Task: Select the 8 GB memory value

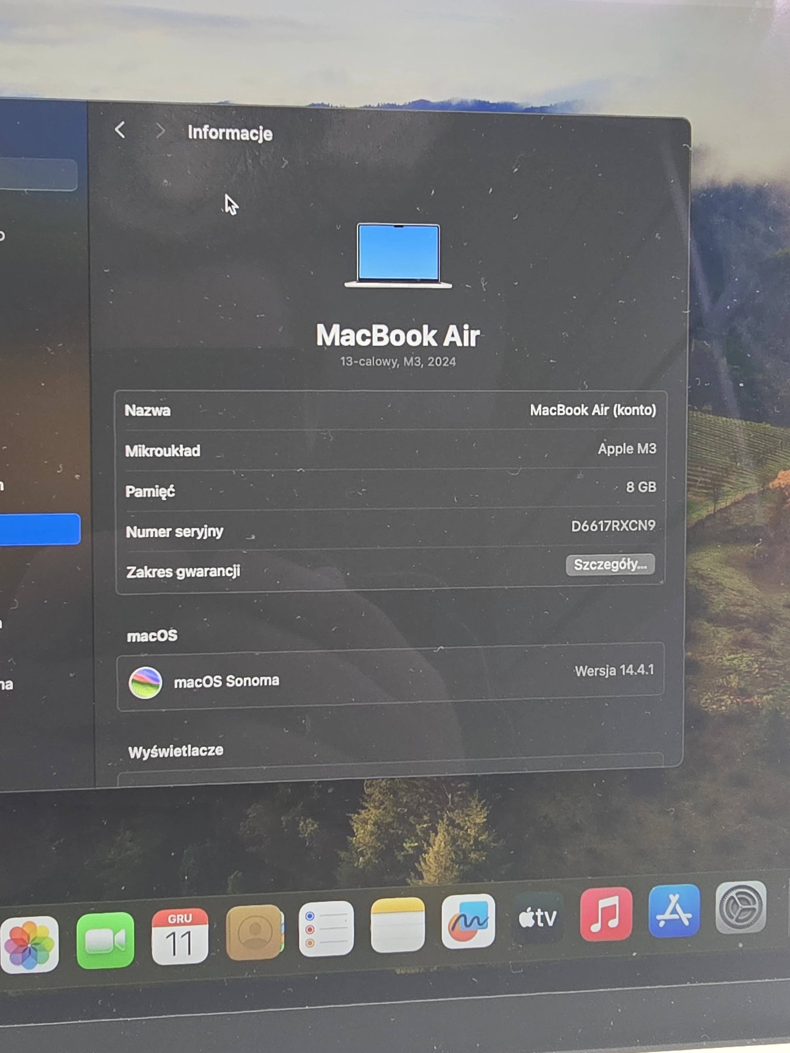Action: [x=641, y=487]
